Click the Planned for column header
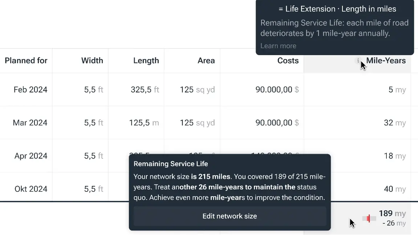The width and height of the screenshot is (418, 235). click(x=26, y=61)
